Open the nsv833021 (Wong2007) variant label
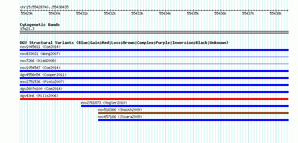The image size is (298, 143). coord(40,54)
